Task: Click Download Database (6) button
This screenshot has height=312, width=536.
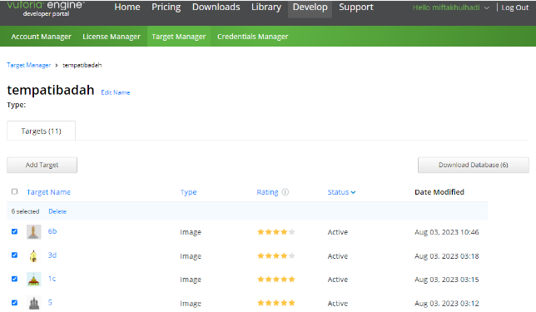Action: tap(473, 165)
